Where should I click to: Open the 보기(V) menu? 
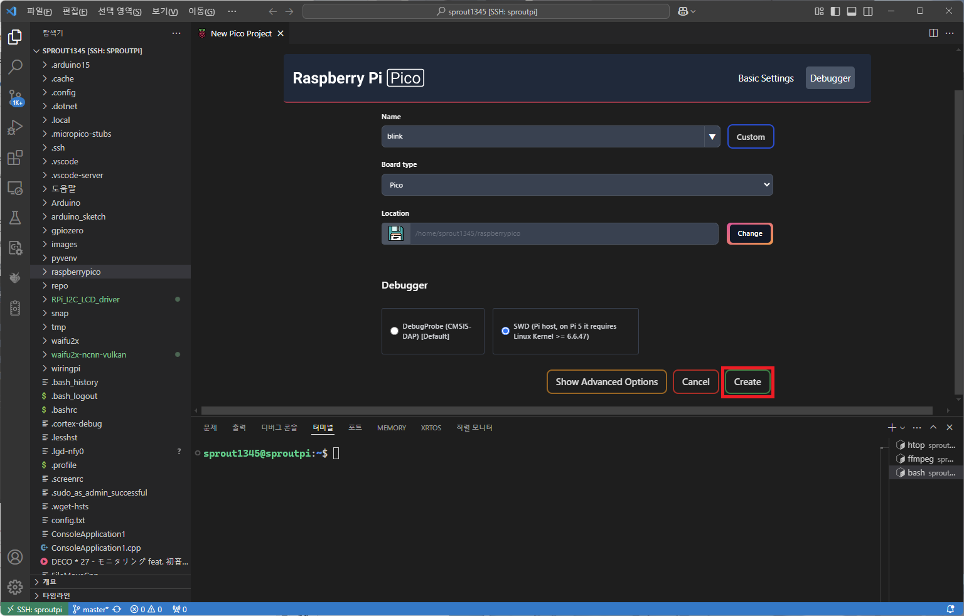pyautogui.click(x=165, y=11)
